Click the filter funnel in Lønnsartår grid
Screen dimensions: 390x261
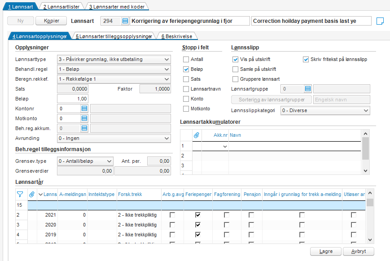click(x=20, y=194)
